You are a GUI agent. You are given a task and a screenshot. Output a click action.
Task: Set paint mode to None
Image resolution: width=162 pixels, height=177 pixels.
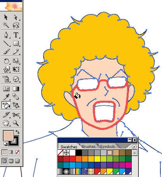(x=17, y=152)
